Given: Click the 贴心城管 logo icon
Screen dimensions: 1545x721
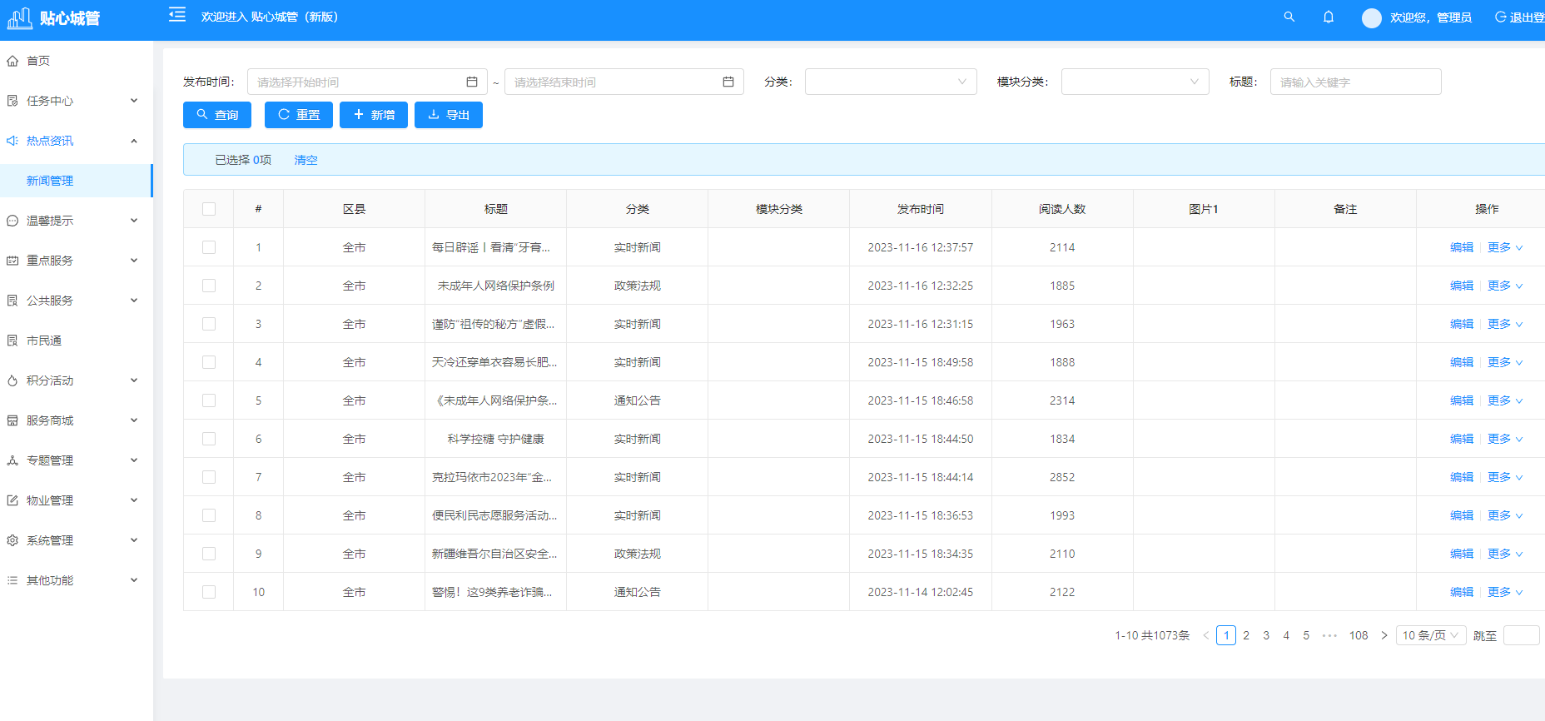Looking at the screenshot, I should click(20, 17).
